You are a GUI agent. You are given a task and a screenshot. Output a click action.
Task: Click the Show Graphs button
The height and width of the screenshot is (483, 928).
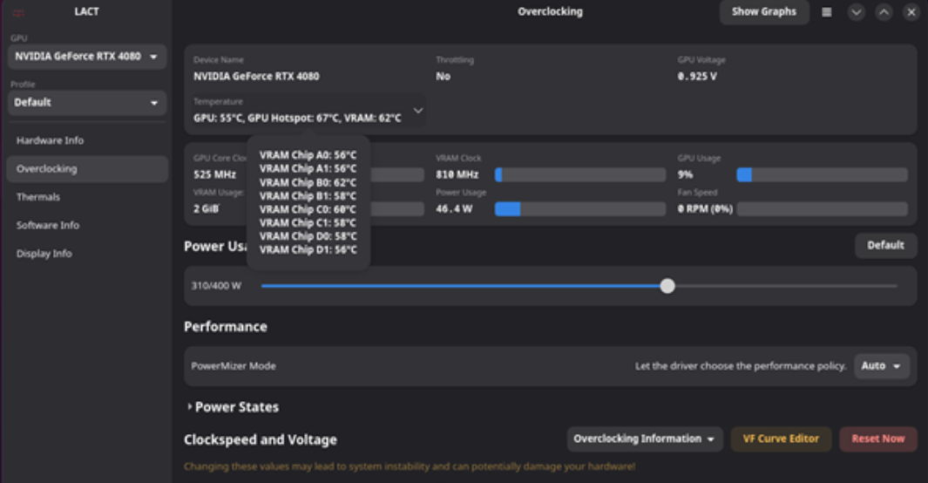coord(764,12)
